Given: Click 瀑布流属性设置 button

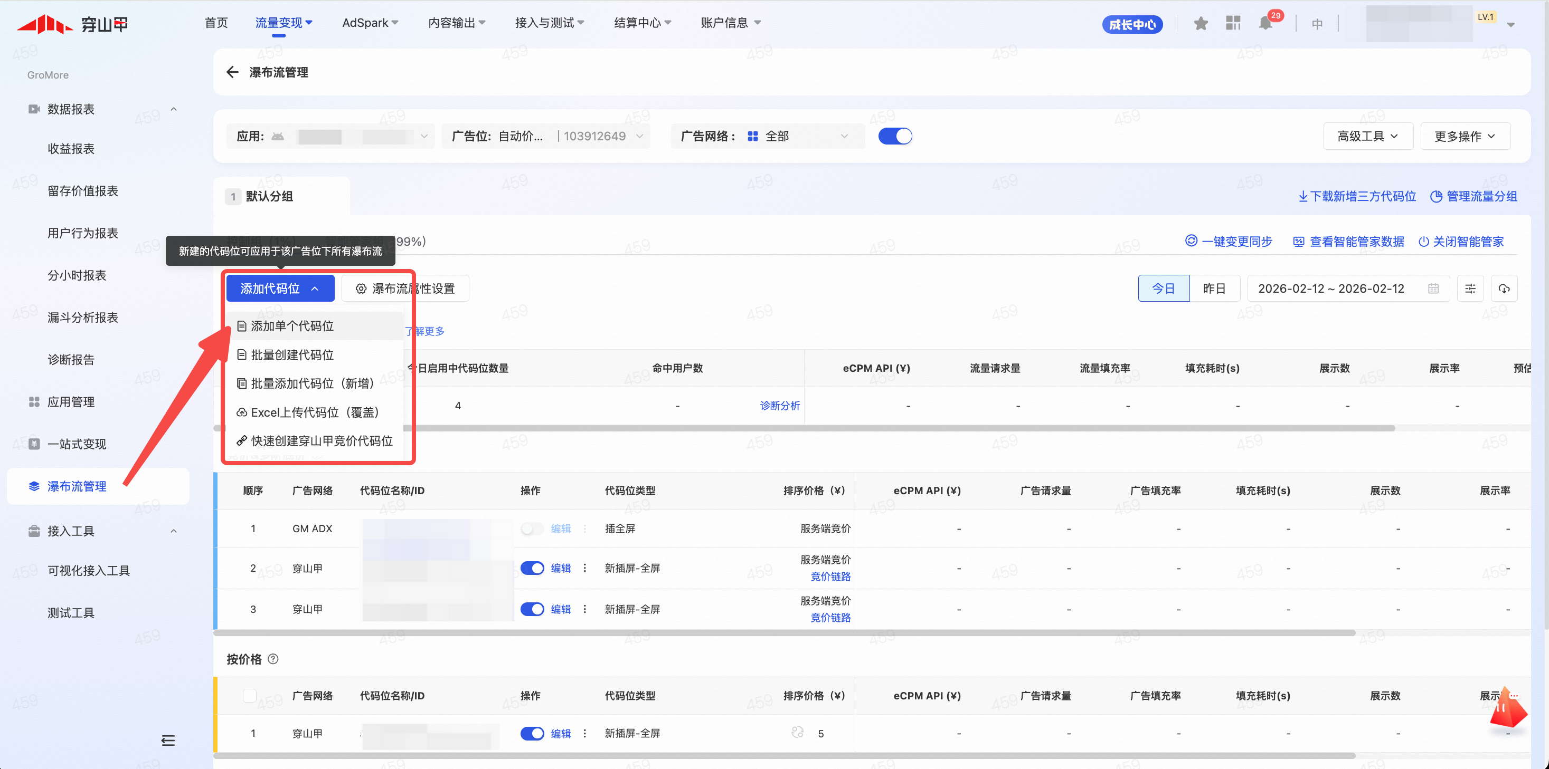Looking at the screenshot, I should point(405,289).
